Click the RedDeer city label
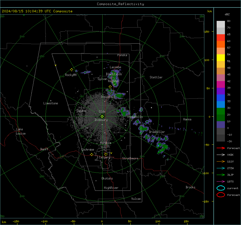The image size is (241, 225). click(x=114, y=81)
